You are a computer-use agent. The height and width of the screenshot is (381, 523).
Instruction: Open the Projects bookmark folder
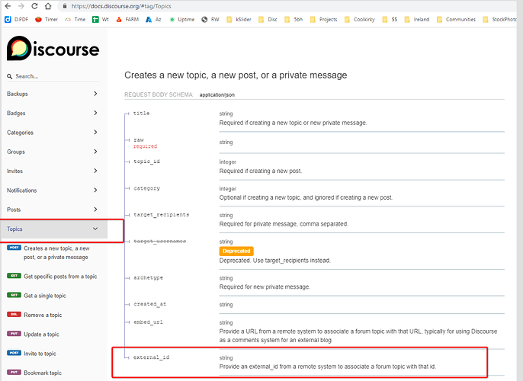point(323,19)
